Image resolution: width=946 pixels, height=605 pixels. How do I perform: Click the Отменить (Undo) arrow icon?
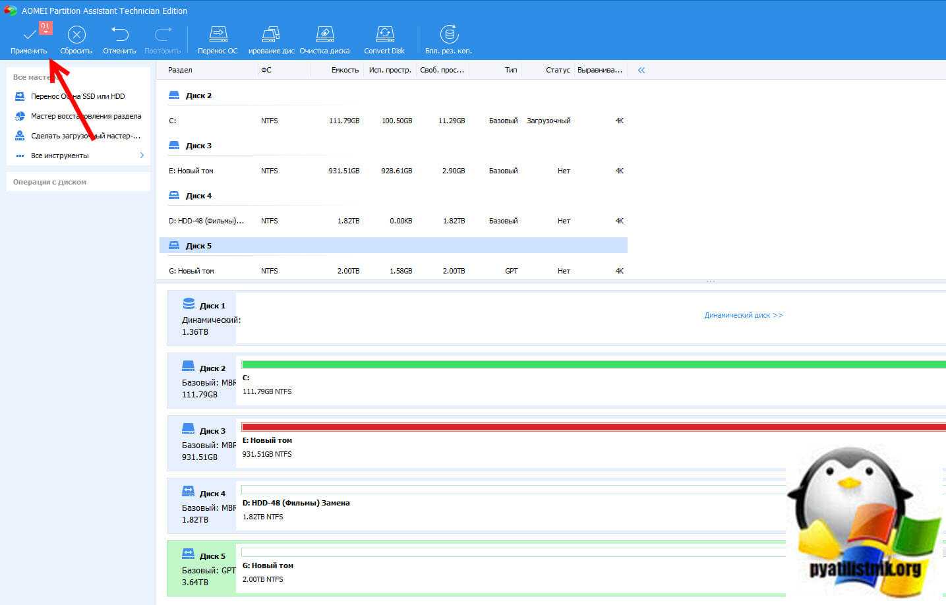click(x=119, y=35)
